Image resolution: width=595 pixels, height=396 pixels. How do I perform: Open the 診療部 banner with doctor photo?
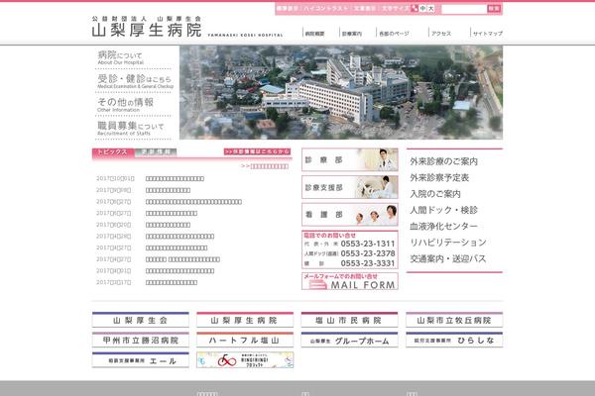(x=349, y=159)
